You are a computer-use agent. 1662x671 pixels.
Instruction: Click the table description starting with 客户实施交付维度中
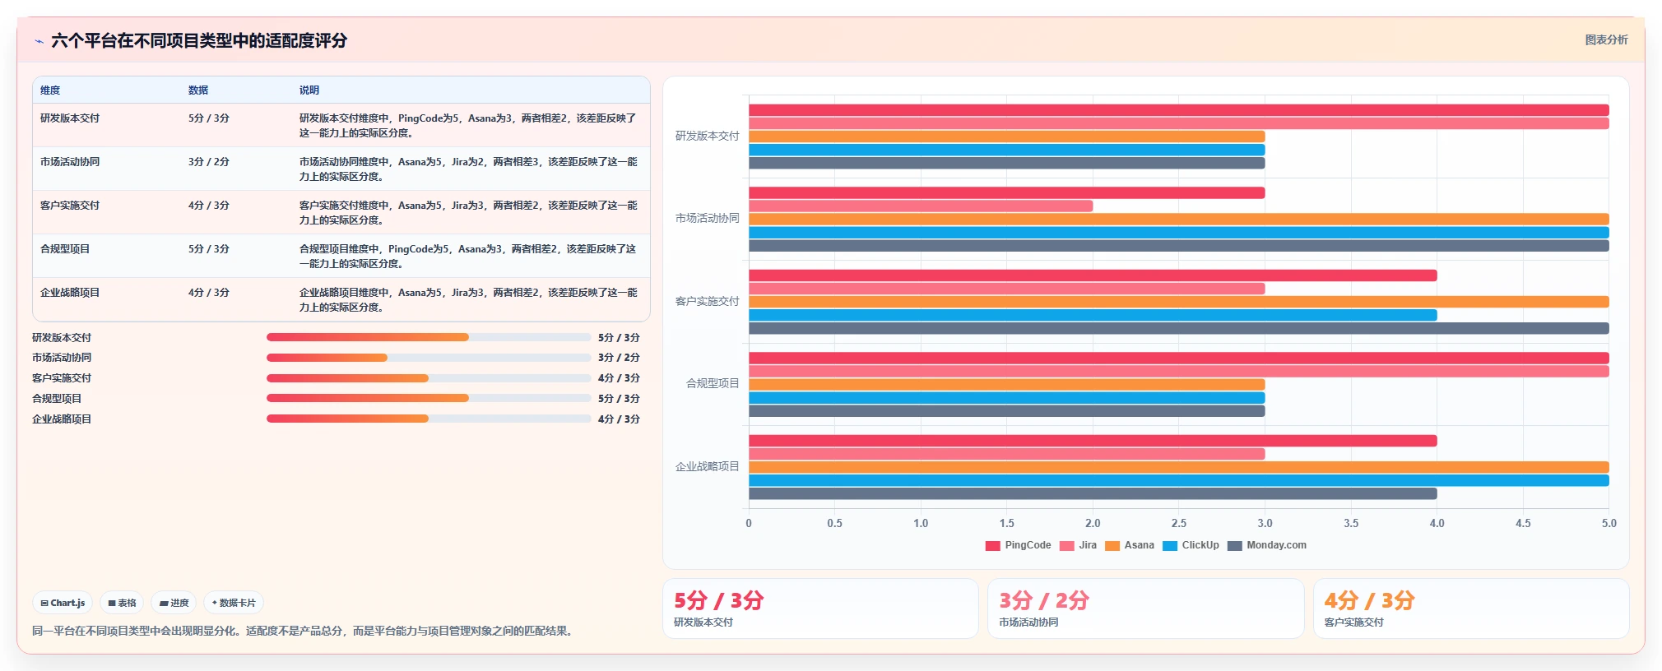tap(468, 213)
